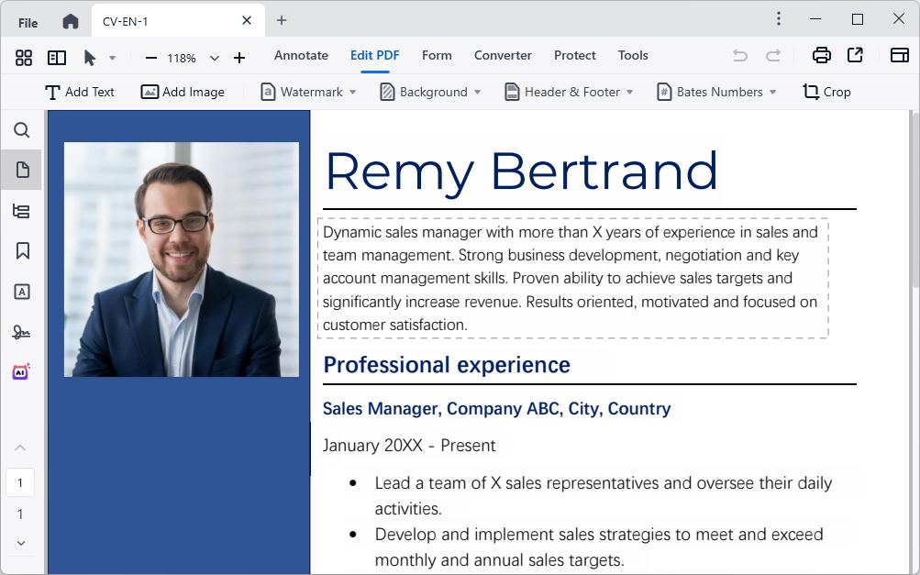Toggle the right-side panel layout button

899,56
